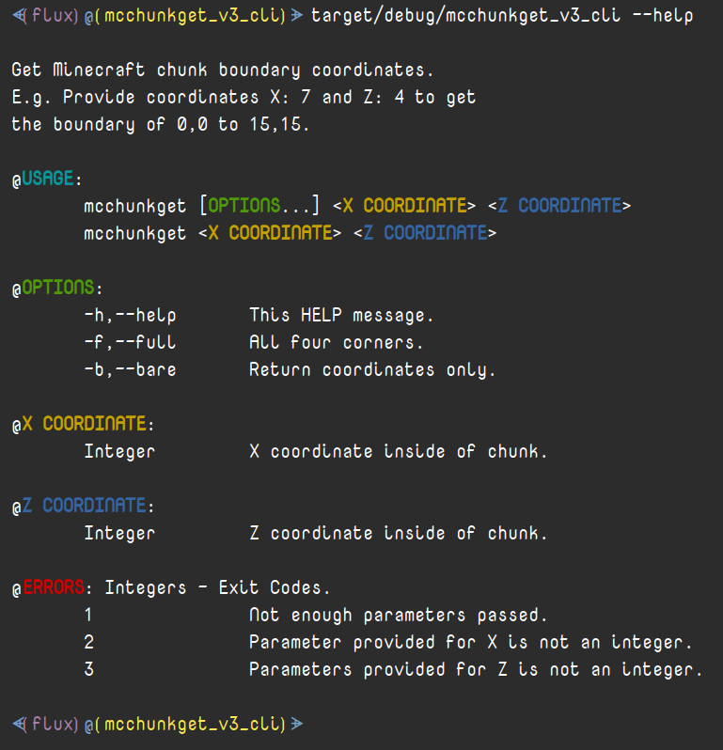723x750 pixels.
Task: Click the -b,--bare option text
Action: click(x=130, y=369)
